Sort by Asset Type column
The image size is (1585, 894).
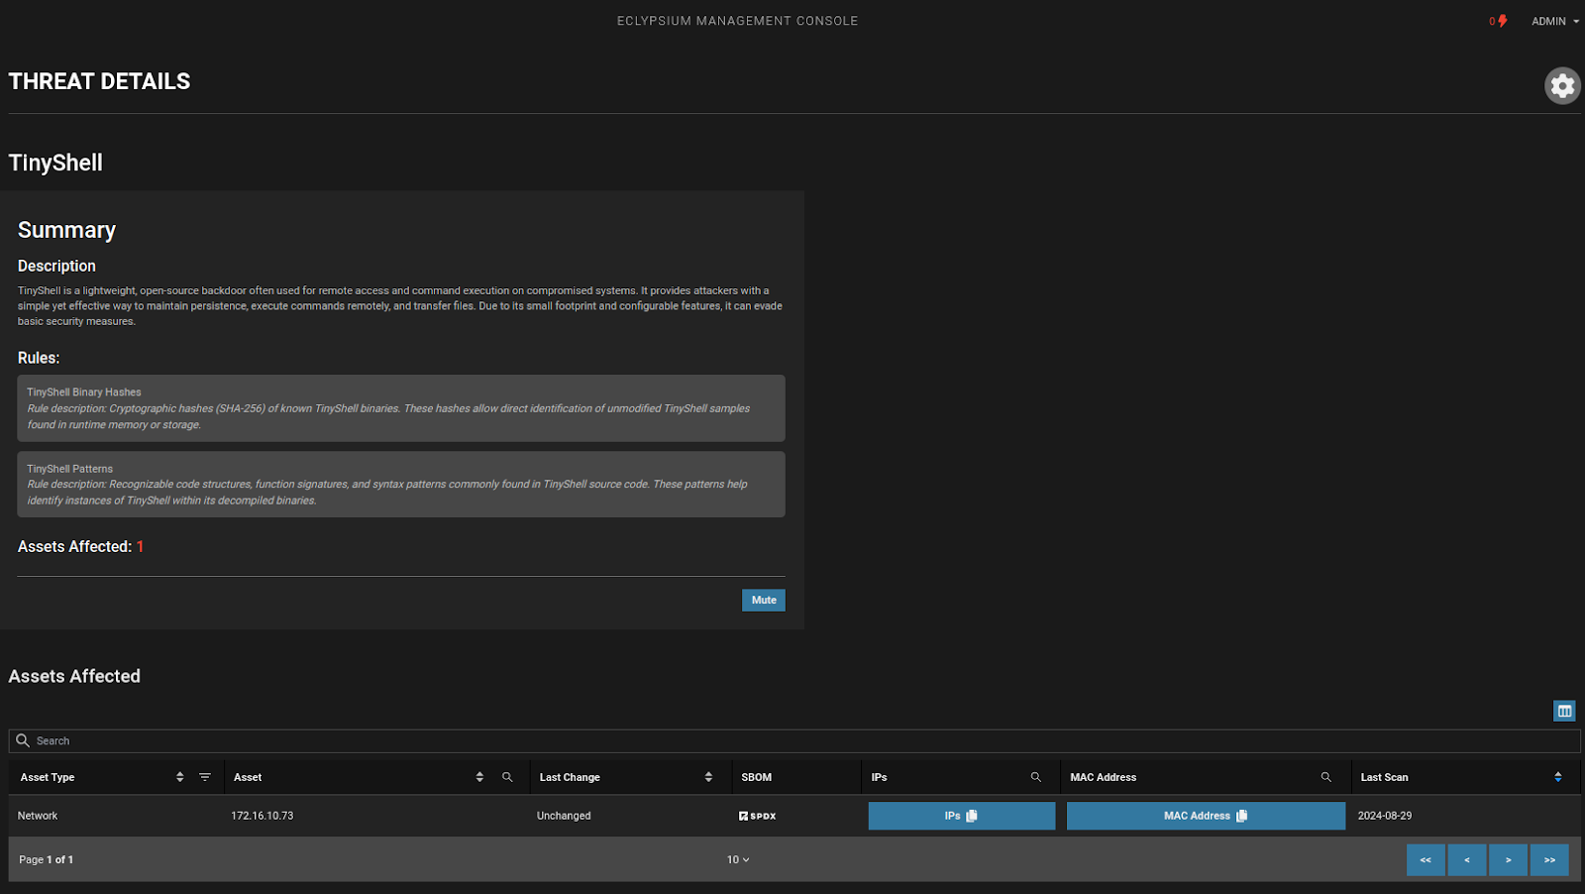coord(179,777)
